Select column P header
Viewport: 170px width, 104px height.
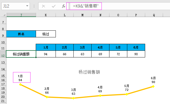[136, 15]
